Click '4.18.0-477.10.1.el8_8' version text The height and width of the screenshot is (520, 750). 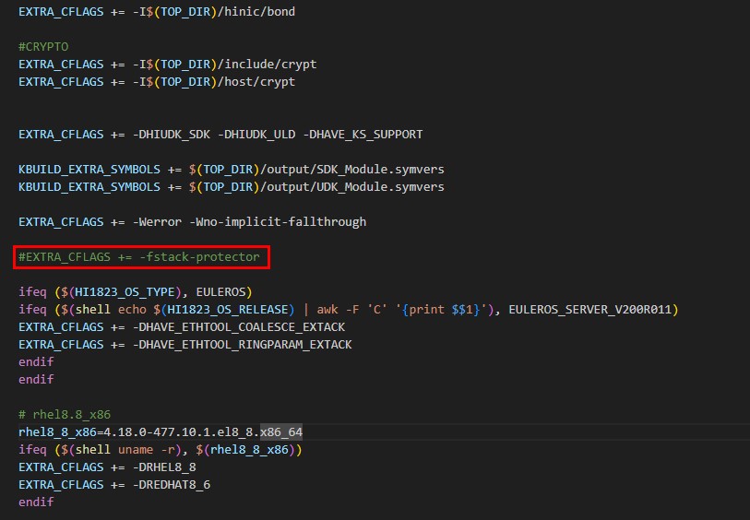tap(178, 432)
